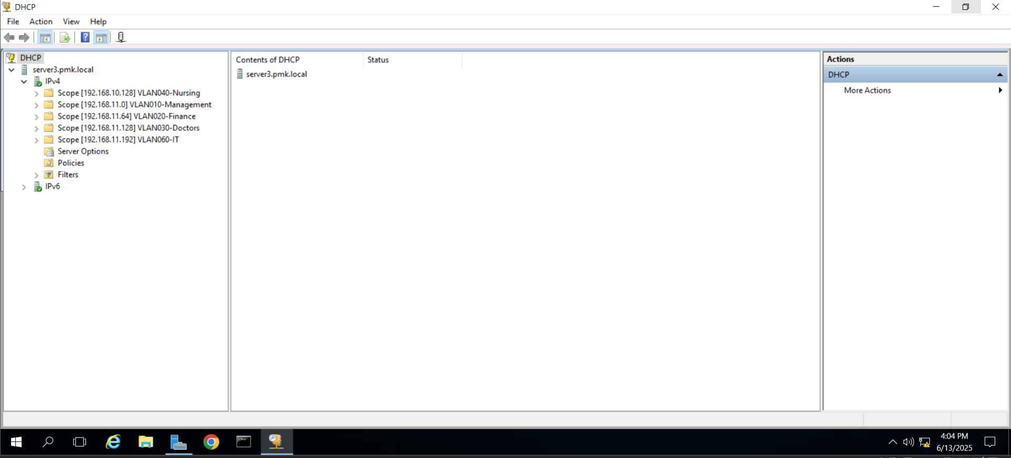Click the server3.pmk.local server icon in tree

(24, 69)
